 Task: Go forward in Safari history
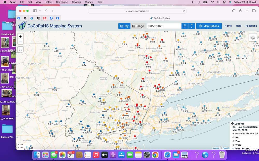(52, 11)
